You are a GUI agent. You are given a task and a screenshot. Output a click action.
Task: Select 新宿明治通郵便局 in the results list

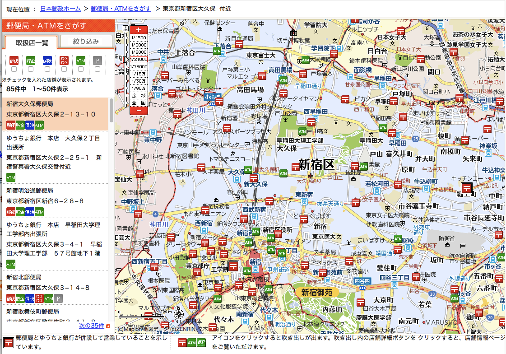coord(30,191)
